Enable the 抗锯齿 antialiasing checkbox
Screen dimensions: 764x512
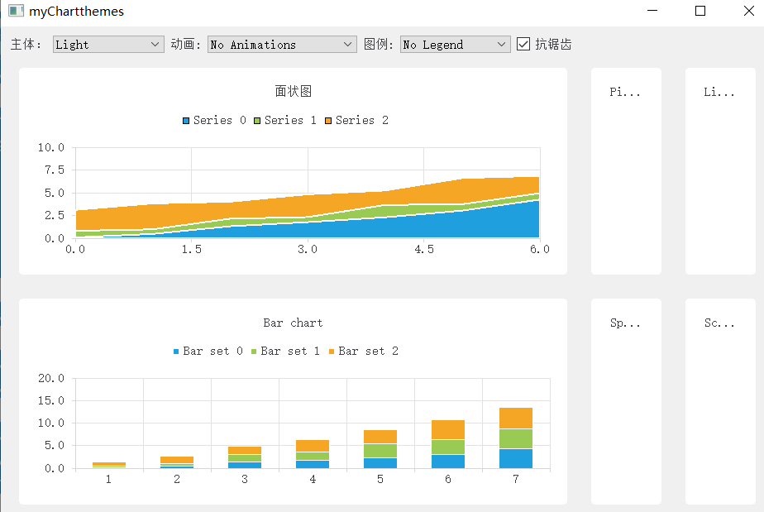click(x=524, y=44)
